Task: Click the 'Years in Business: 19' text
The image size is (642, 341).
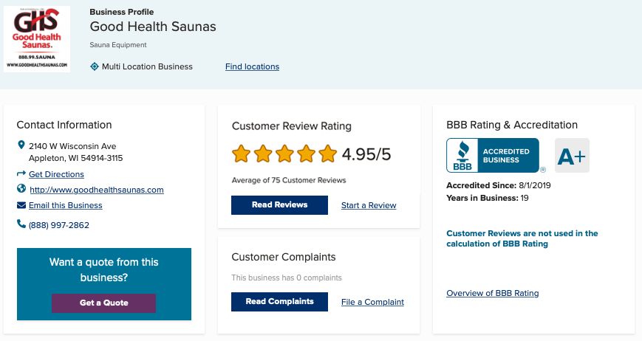Action: coord(488,198)
